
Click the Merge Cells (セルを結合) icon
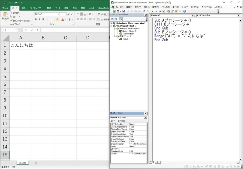[x=99, y=19]
